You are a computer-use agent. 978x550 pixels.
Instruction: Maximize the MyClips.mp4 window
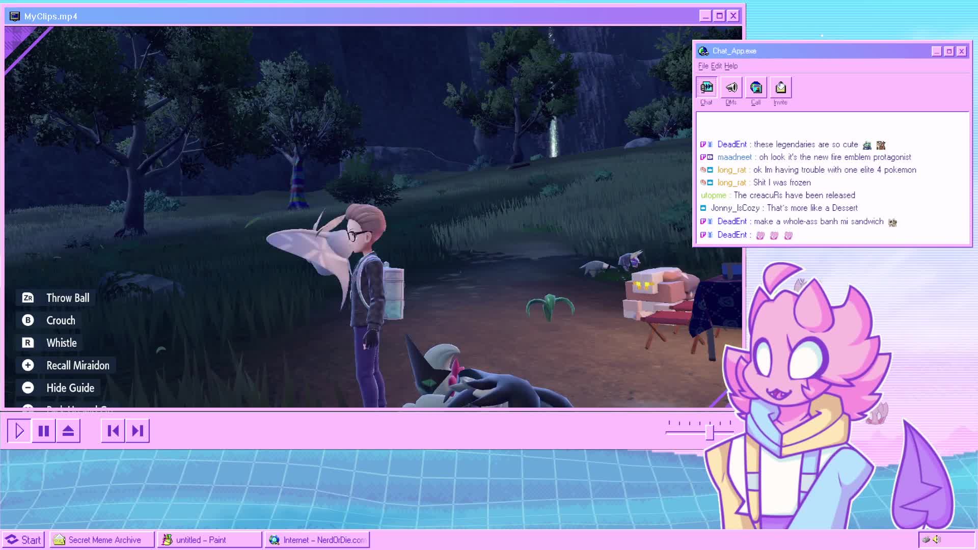[x=719, y=16]
